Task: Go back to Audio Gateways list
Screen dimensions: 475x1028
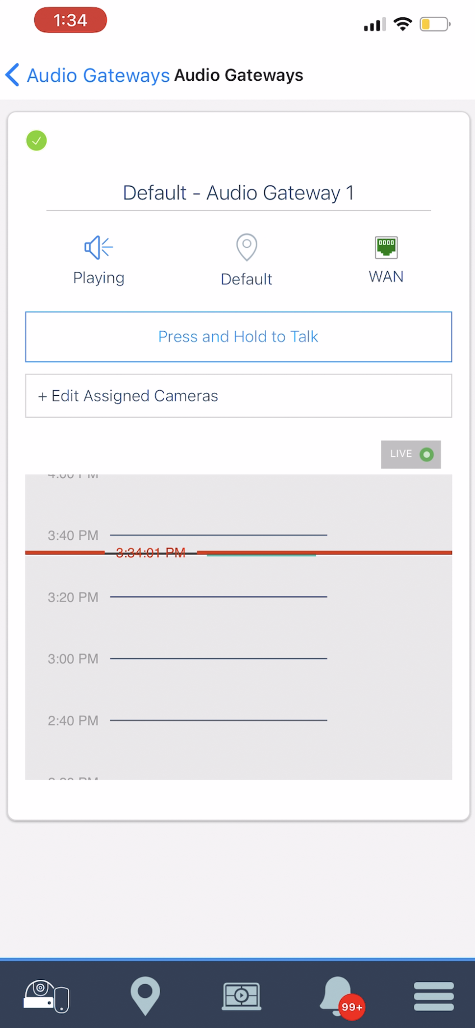Action: coord(98,75)
